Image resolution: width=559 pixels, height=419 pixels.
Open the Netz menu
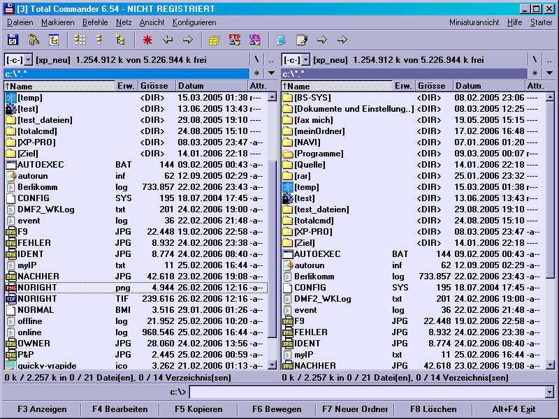click(124, 22)
